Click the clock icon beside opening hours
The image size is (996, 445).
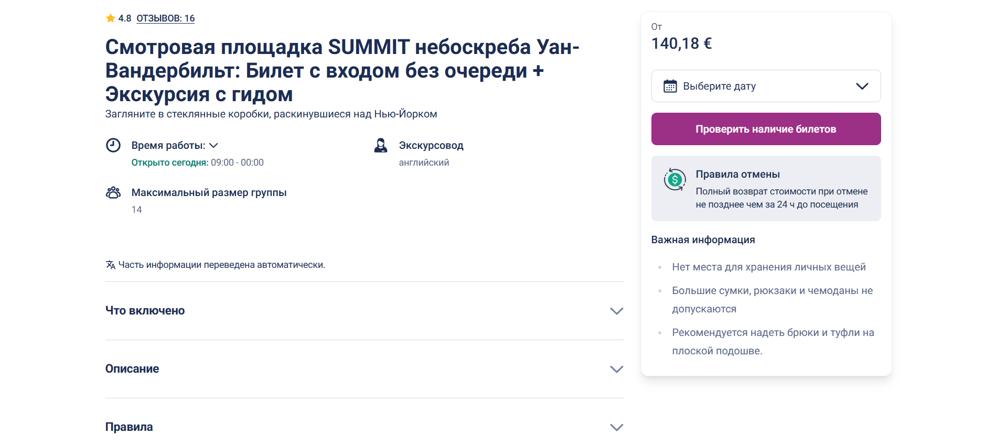pyautogui.click(x=113, y=145)
